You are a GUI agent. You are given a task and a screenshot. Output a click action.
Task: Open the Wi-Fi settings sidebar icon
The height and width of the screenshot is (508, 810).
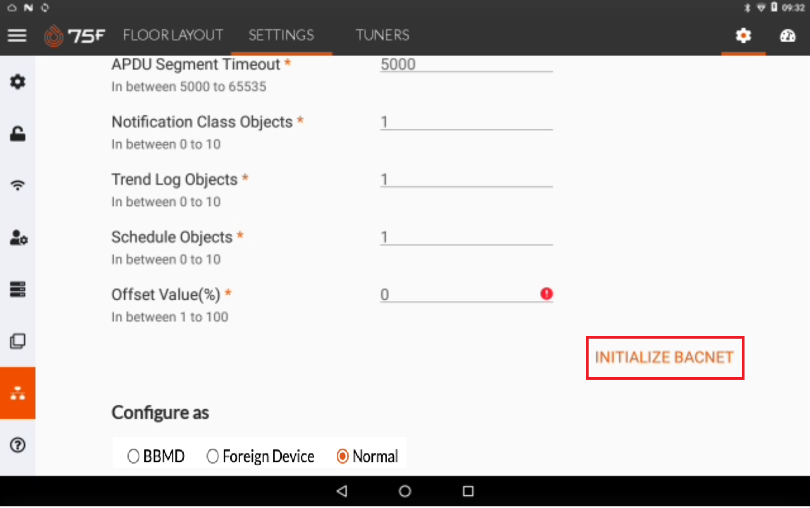[18, 185]
